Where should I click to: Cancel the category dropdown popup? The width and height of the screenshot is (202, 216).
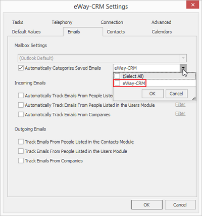pos(176,94)
